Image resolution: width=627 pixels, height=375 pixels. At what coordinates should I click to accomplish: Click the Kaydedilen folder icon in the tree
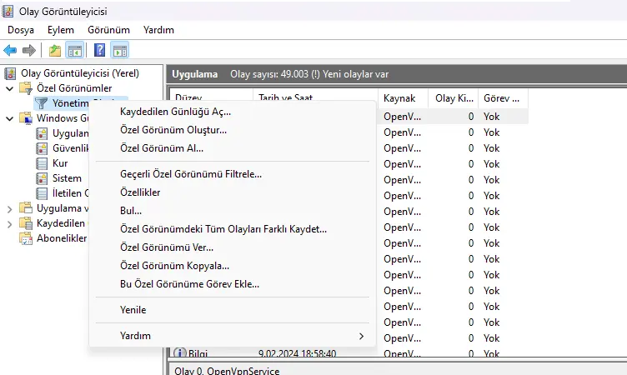point(26,223)
